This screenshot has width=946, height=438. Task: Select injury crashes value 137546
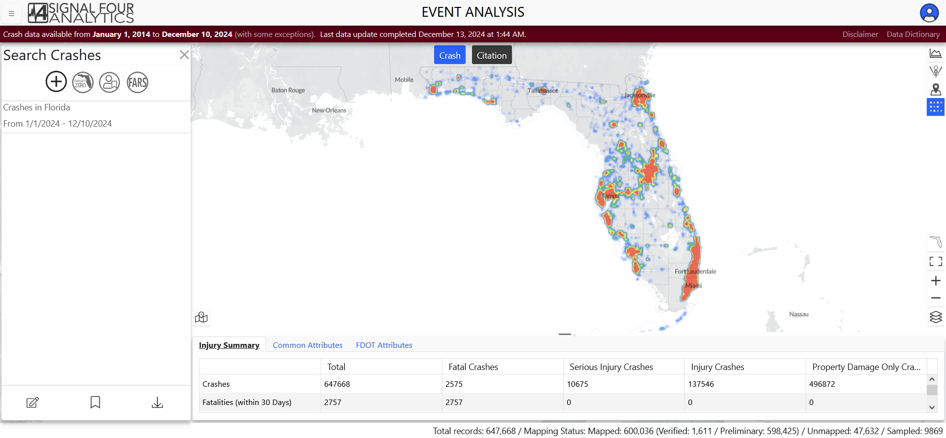[701, 384]
